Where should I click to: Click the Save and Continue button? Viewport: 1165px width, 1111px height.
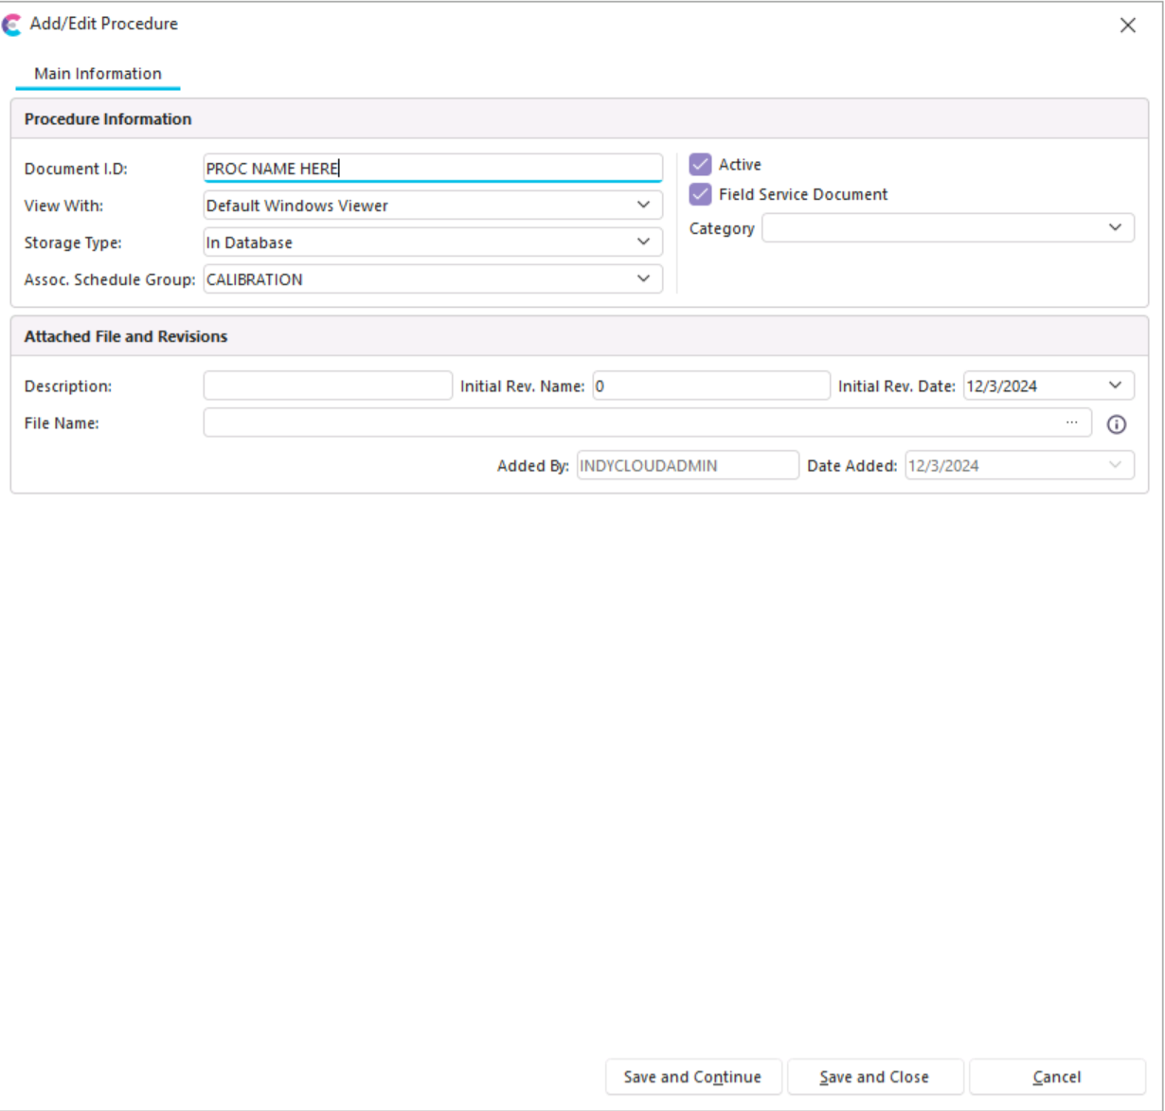[692, 1077]
